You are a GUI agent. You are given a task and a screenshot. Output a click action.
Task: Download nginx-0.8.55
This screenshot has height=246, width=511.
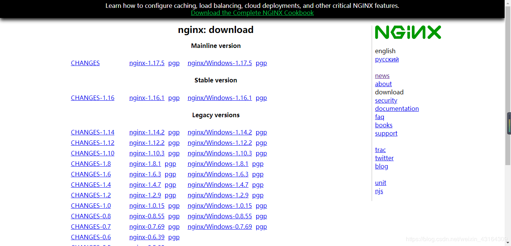point(147,216)
